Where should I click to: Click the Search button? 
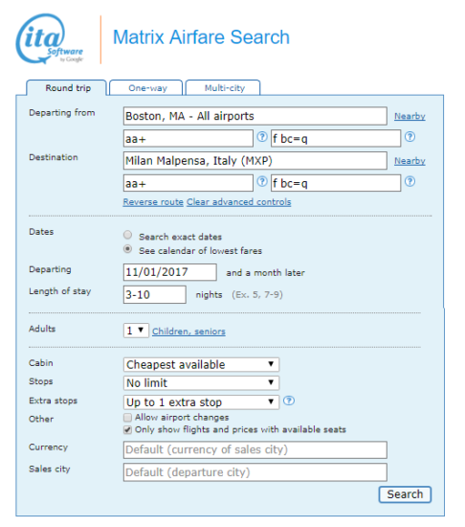pyautogui.click(x=405, y=494)
